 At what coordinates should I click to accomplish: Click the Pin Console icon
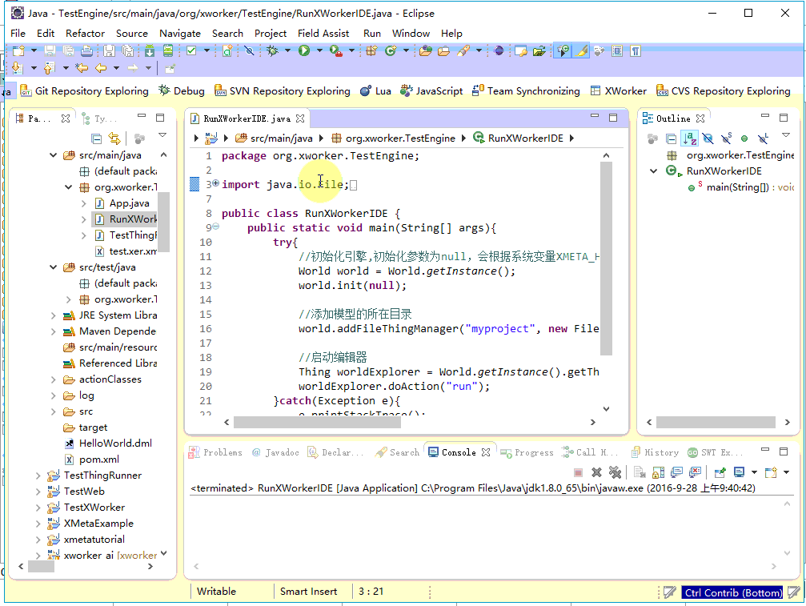[x=720, y=472]
